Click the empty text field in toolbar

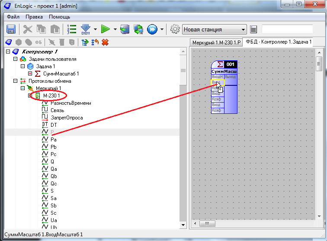[x=287, y=29]
